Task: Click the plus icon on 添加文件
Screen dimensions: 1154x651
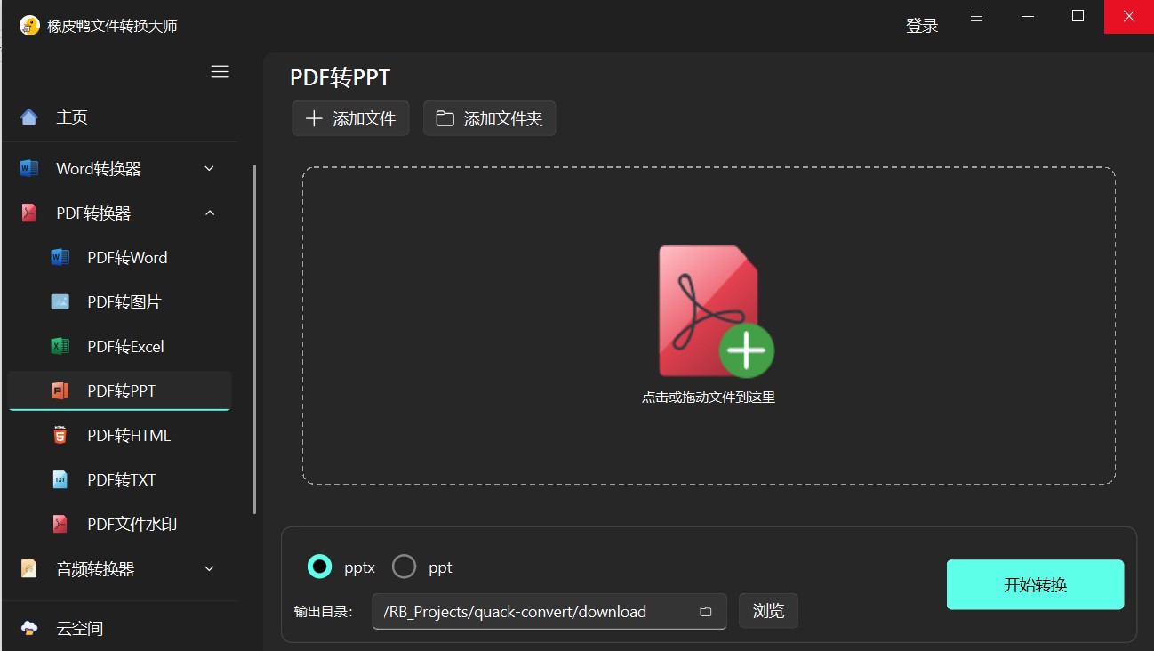Action: tap(314, 118)
